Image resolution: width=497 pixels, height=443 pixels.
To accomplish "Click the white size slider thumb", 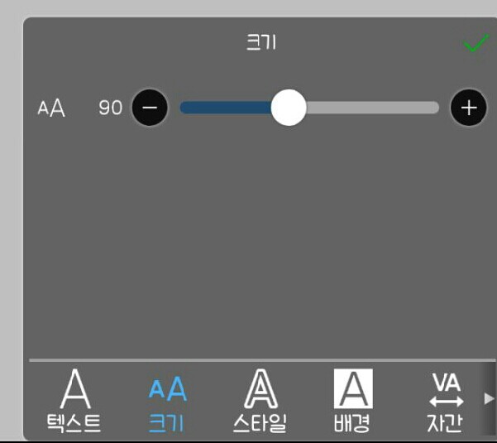I will pyautogui.click(x=289, y=108).
